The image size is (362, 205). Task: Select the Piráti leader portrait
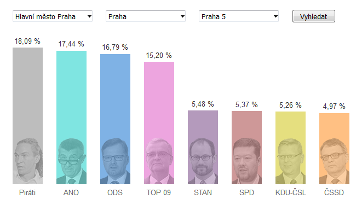pos(28,161)
